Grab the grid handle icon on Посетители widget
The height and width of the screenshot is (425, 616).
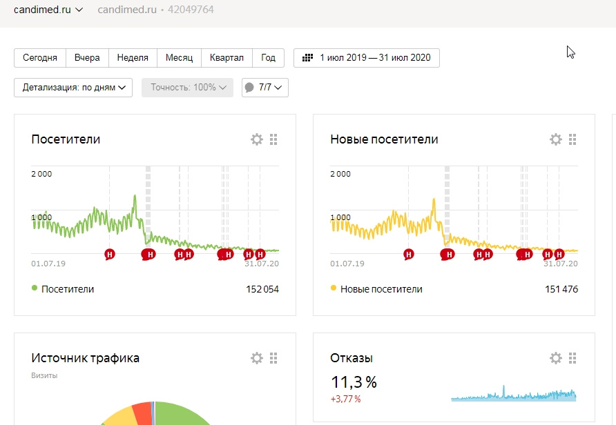273,139
